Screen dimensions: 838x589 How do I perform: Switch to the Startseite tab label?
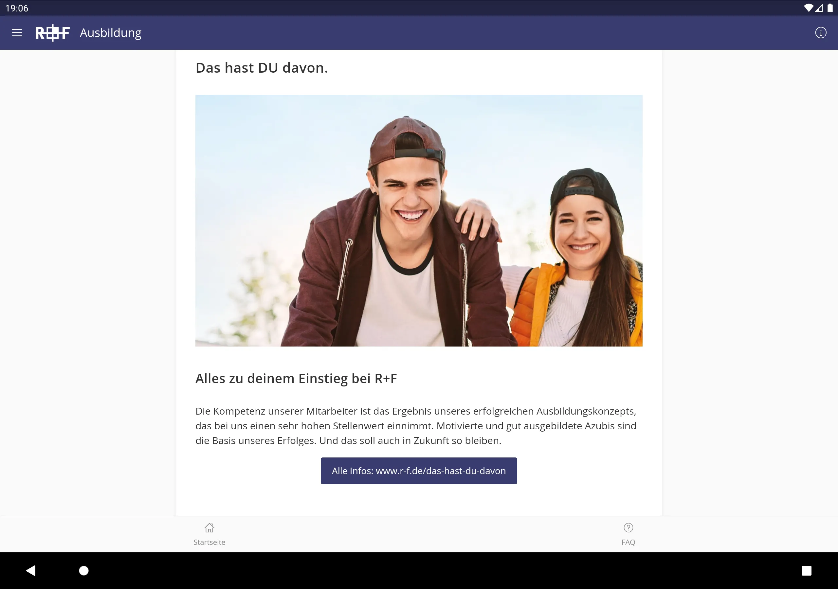pos(209,542)
